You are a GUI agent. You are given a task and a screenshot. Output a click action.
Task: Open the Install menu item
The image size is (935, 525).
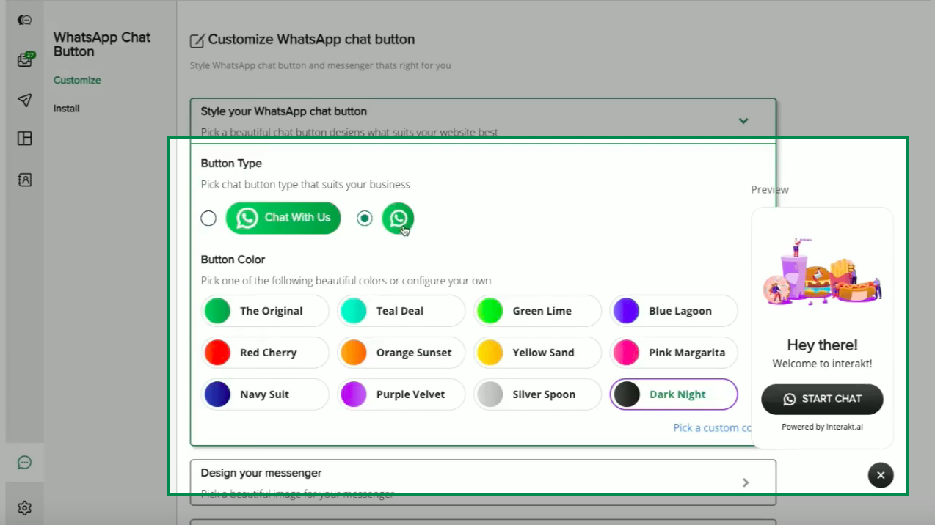[66, 109]
